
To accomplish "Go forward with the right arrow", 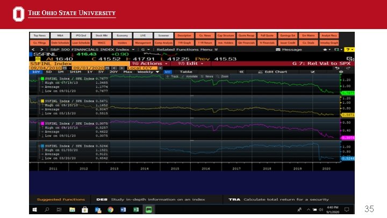I will coord(42,50).
